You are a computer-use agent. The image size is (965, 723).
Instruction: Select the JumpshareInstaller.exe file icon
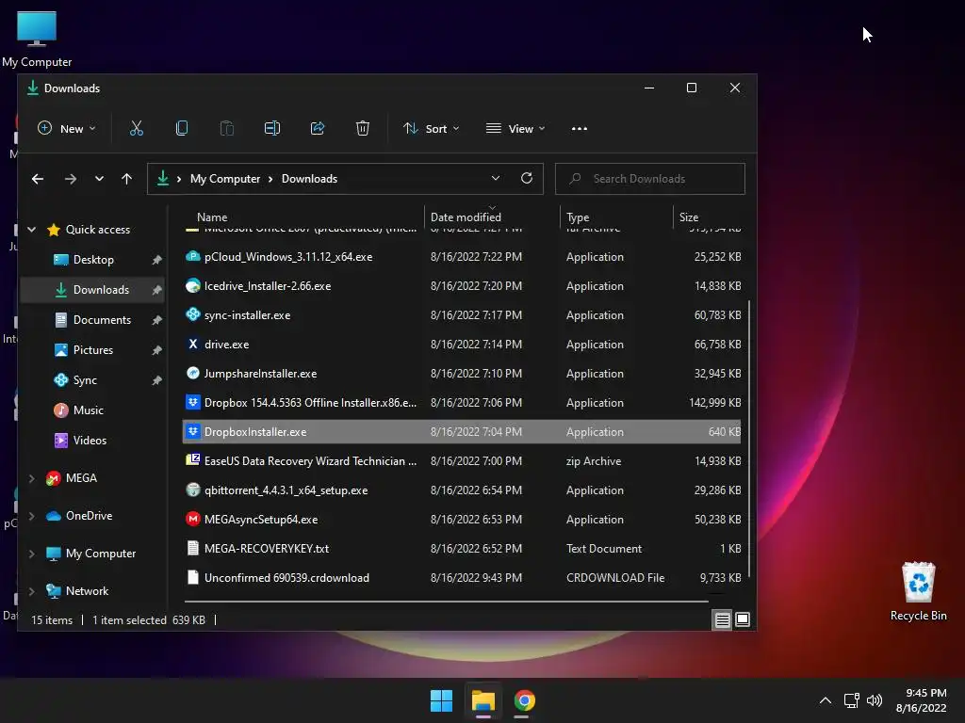192,373
